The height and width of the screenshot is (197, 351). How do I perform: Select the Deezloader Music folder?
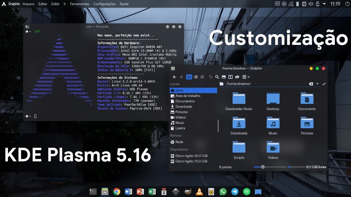[239, 101]
